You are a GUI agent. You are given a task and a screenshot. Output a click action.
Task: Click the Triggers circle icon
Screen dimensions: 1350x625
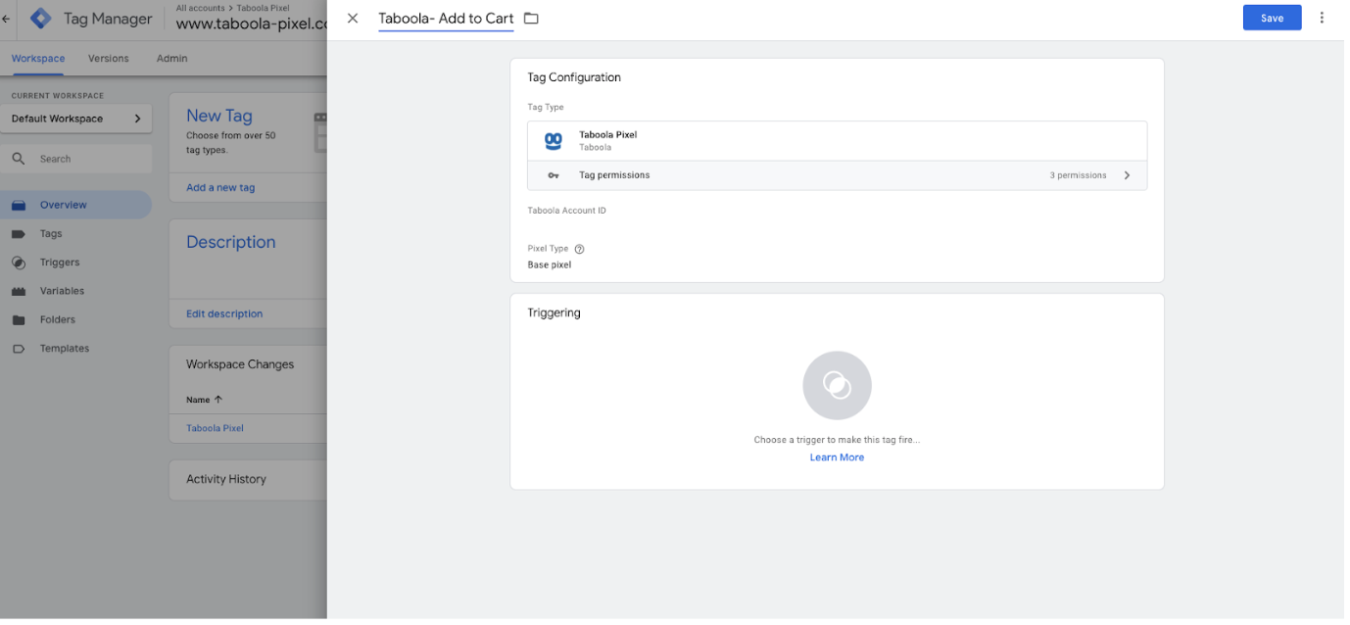coord(19,263)
